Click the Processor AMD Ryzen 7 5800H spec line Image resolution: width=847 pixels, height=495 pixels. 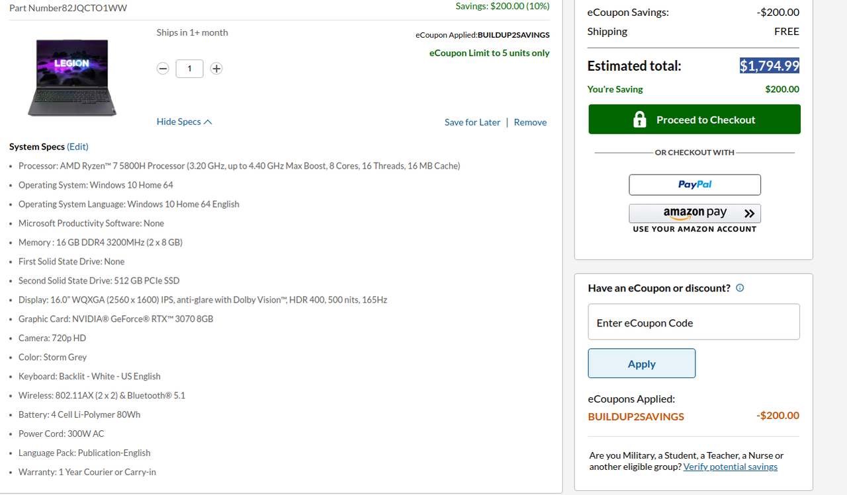[239, 166]
